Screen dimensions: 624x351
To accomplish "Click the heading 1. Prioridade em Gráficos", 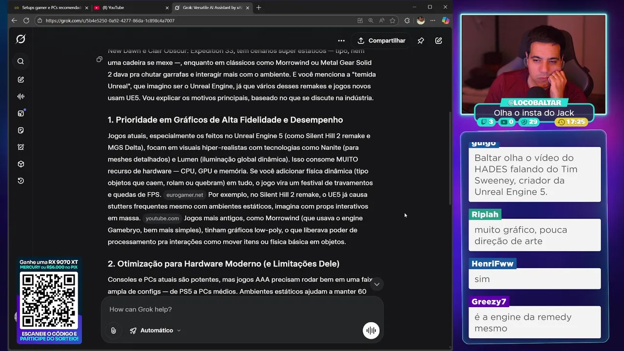I will click(225, 120).
